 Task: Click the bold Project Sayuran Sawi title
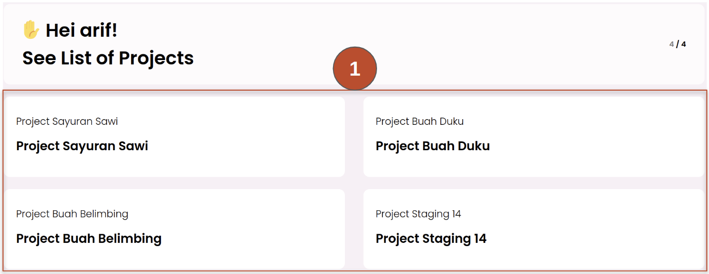82,146
